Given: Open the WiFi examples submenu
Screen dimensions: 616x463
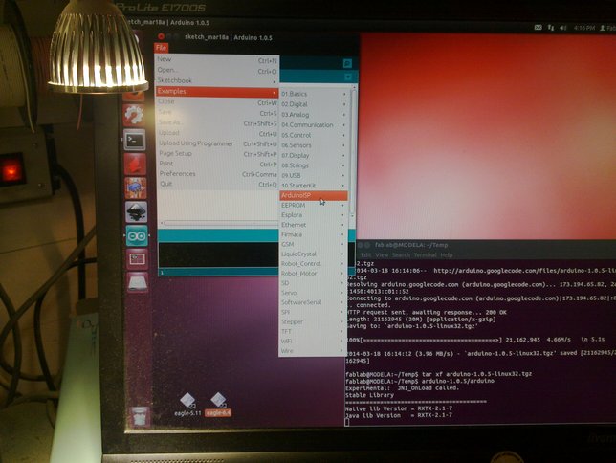Looking at the screenshot, I should click(313, 342).
